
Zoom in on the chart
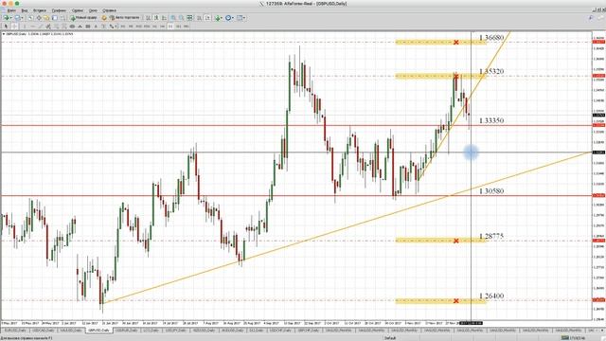173,18
